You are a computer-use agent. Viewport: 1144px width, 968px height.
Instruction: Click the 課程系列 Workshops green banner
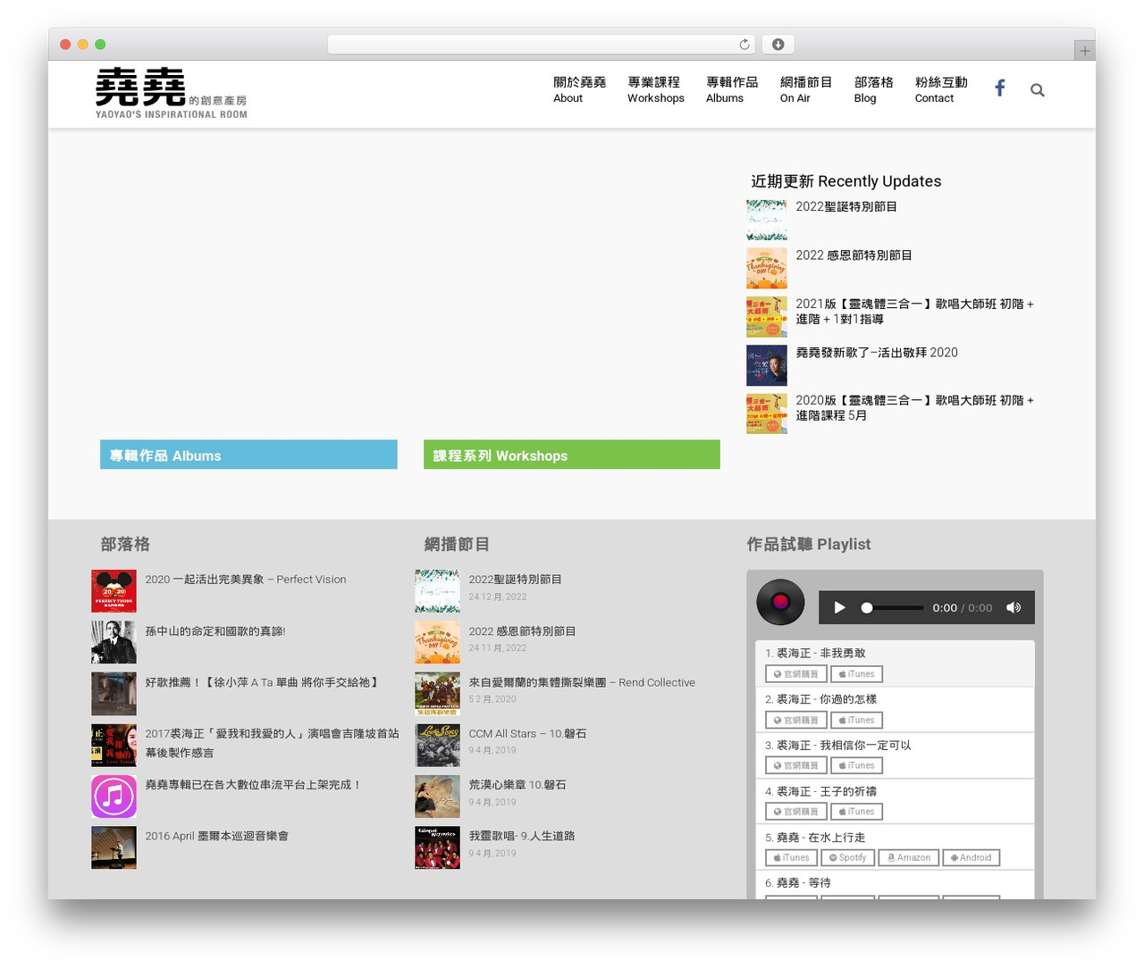pos(572,455)
